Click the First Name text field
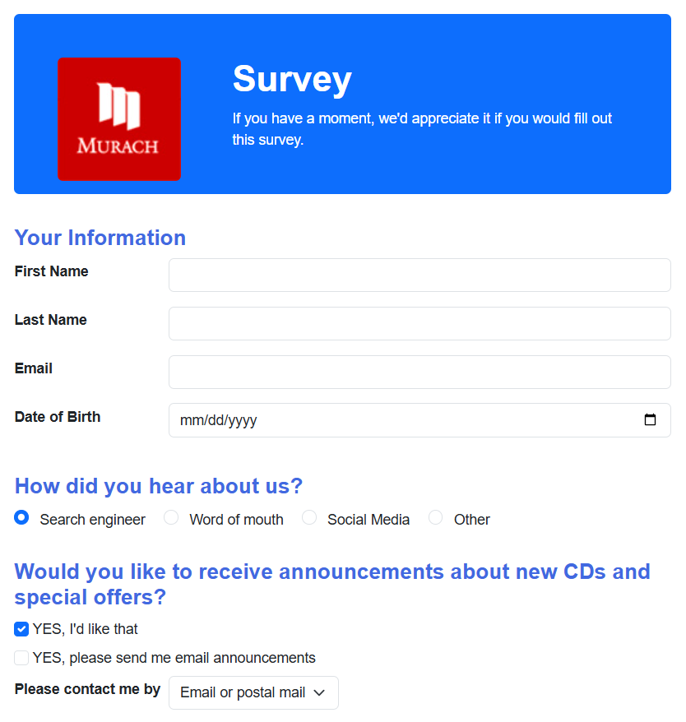This screenshot has width=686, height=722. click(419, 275)
